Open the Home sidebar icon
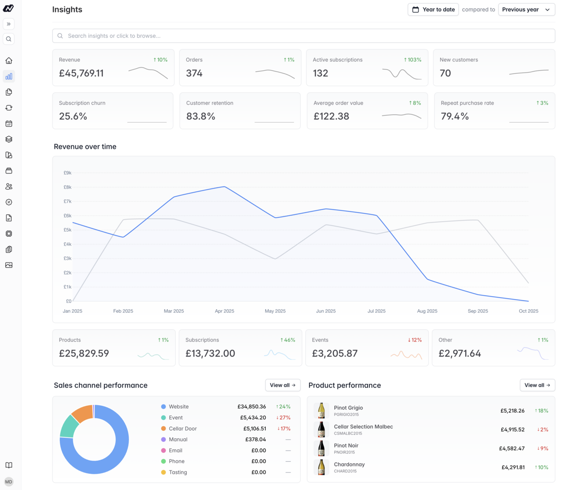 9,60
